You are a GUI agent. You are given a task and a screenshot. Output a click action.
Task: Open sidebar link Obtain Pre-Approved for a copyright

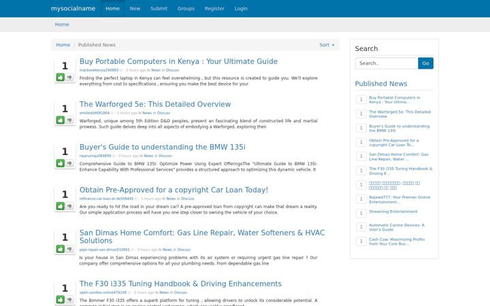tap(393, 143)
